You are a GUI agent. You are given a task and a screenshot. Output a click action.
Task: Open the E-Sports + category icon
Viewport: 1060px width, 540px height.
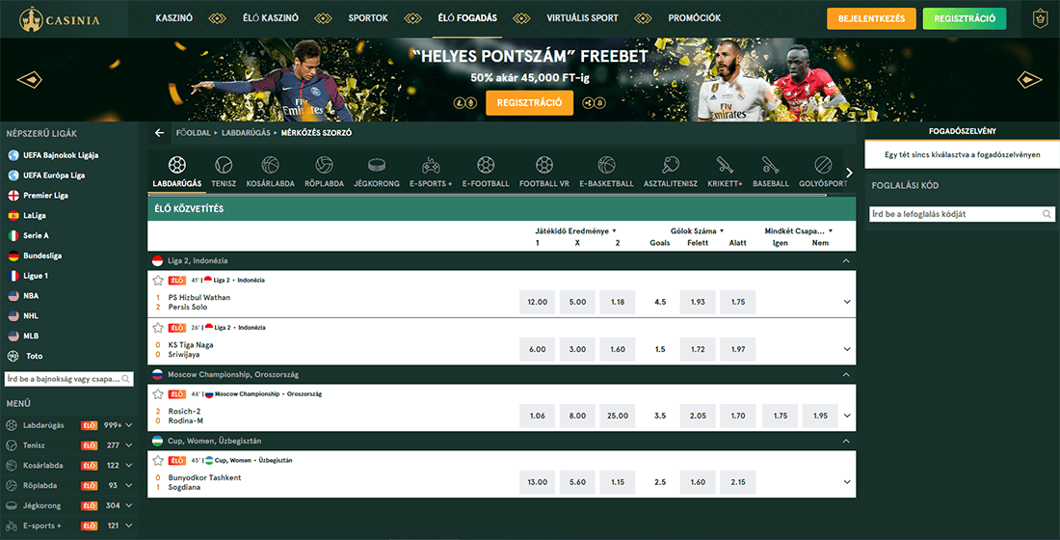point(431,165)
